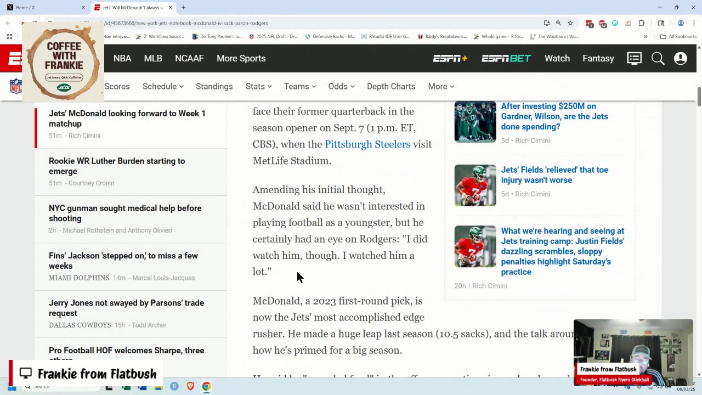Open the MLB menu item

coord(153,58)
